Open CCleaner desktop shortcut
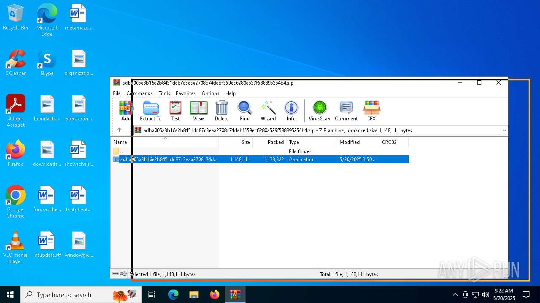 tap(16, 63)
